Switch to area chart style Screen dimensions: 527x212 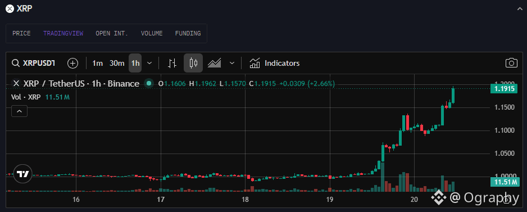coord(214,63)
